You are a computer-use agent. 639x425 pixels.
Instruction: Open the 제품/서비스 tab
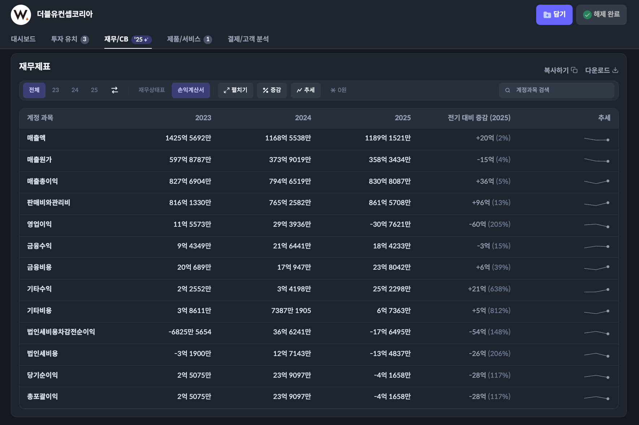pos(189,39)
